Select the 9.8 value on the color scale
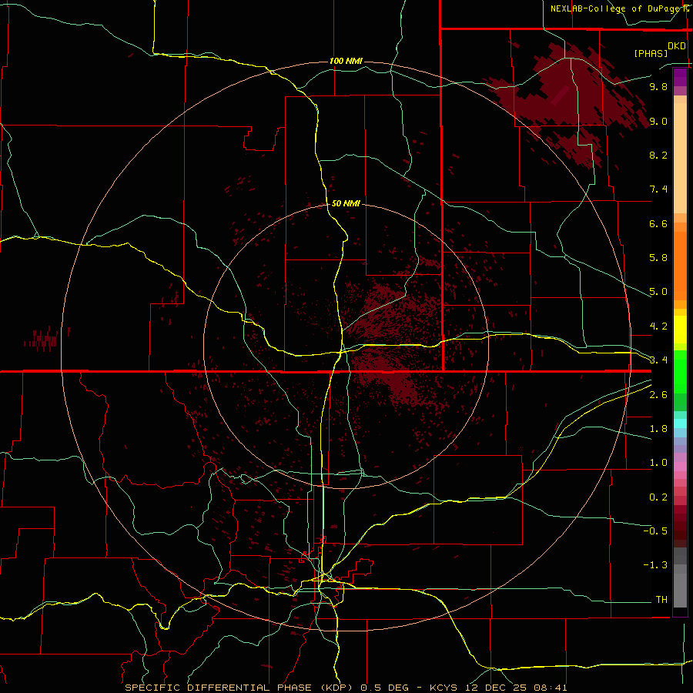The height and width of the screenshot is (693, 693). [658, 86]
